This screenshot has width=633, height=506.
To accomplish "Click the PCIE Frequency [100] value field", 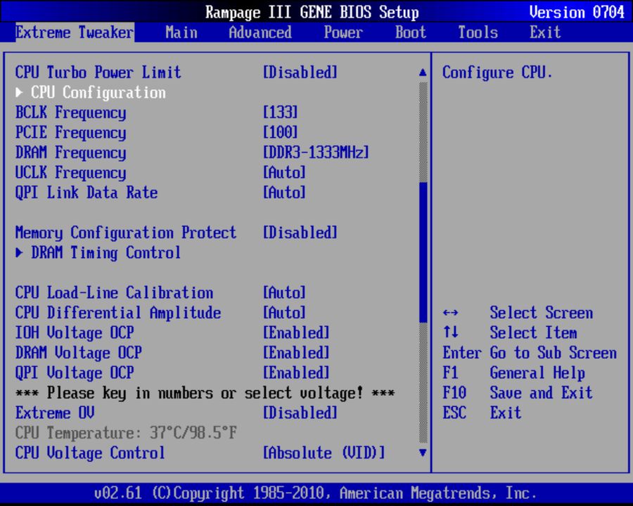I will click(280, 132).
